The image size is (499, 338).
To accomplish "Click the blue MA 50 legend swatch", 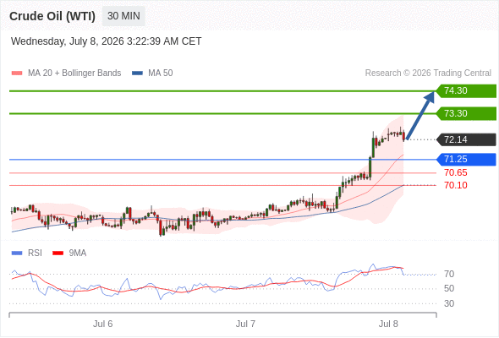I will coord(137,74).
